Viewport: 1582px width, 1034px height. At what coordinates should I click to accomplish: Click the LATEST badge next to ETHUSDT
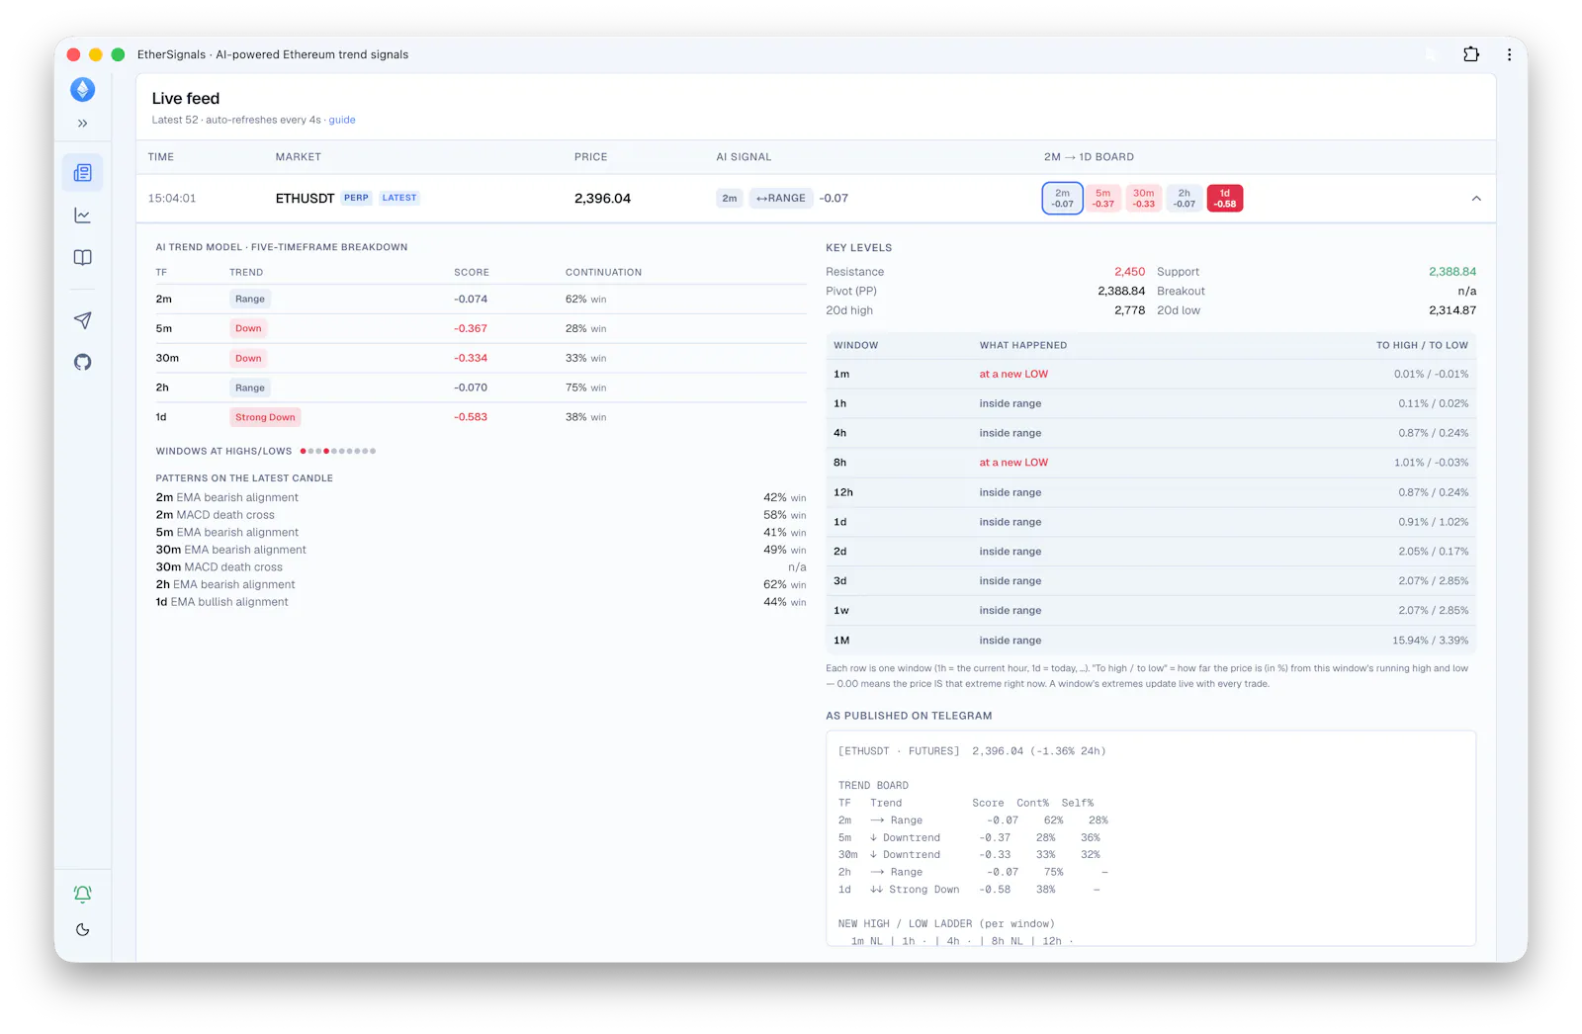pyautogui.click(x=399, y=198)
